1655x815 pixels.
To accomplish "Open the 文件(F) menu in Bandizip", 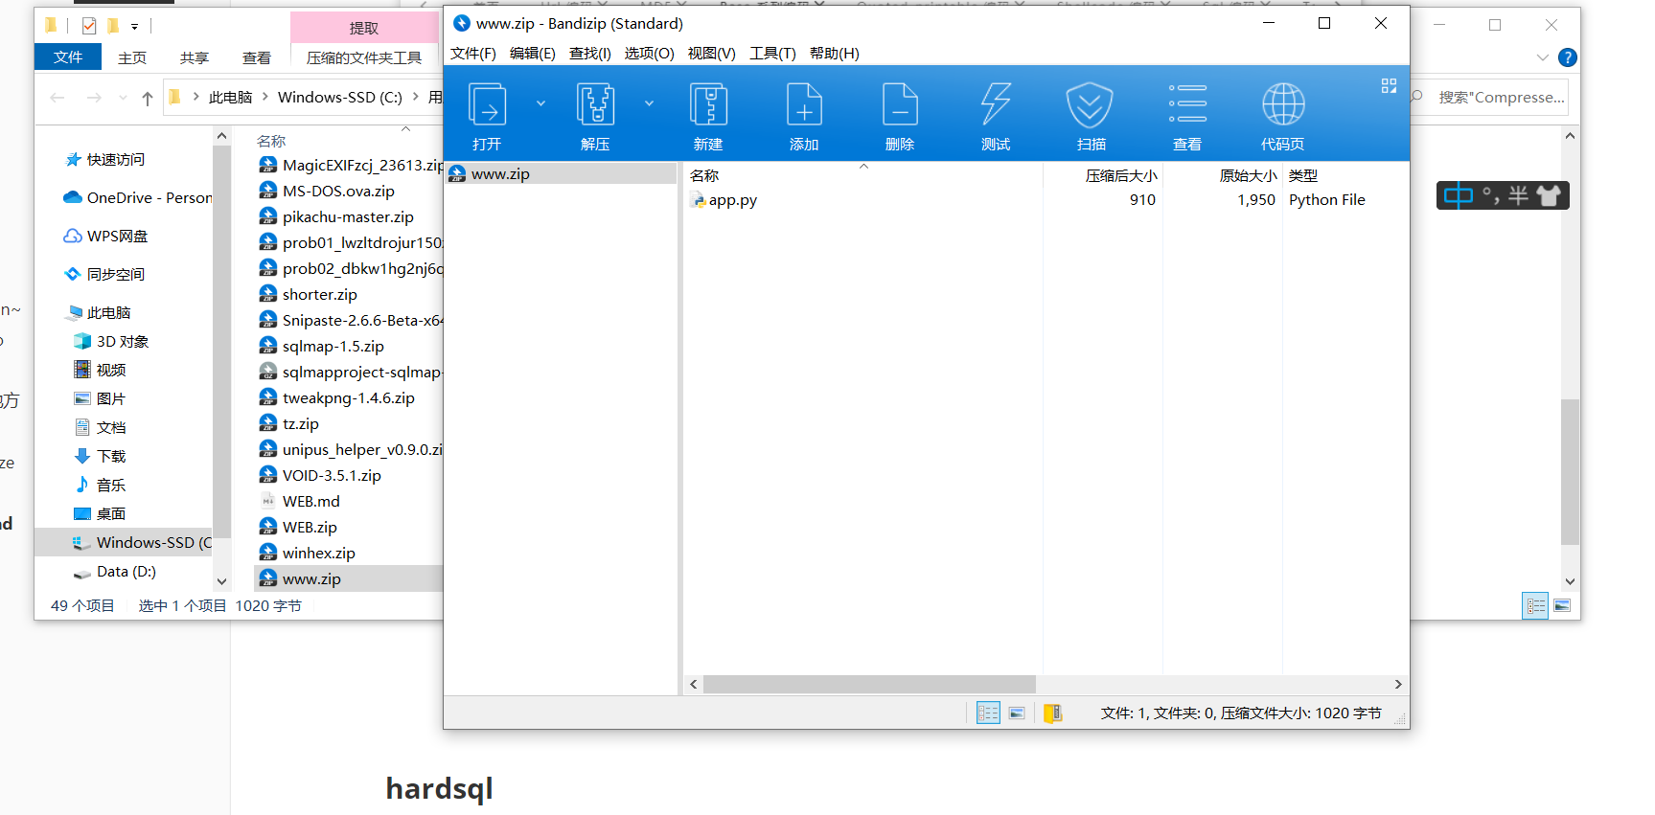I will coord(472,54).
